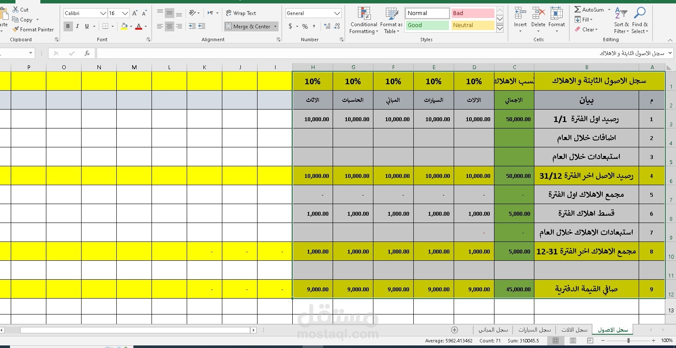
Task: Click Merge & Center button
Action: click(248, 27)
